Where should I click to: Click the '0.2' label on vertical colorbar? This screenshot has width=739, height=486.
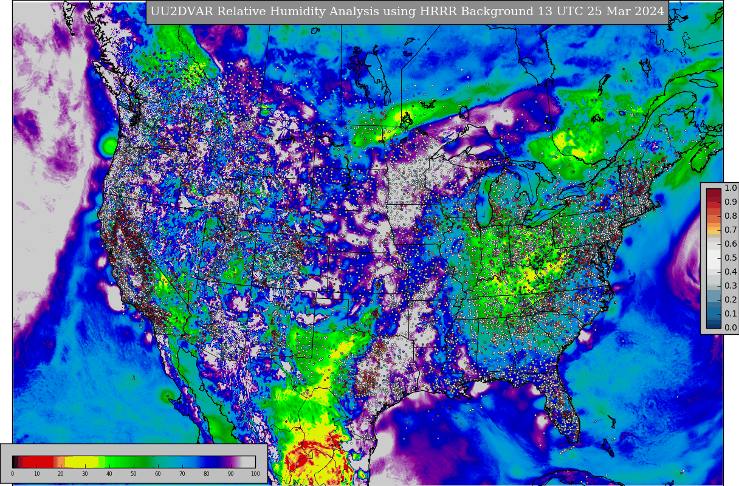click(730, 300)
